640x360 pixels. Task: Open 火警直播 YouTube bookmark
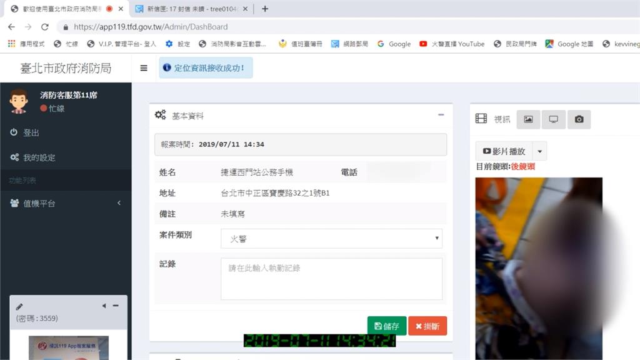[452, 44]
